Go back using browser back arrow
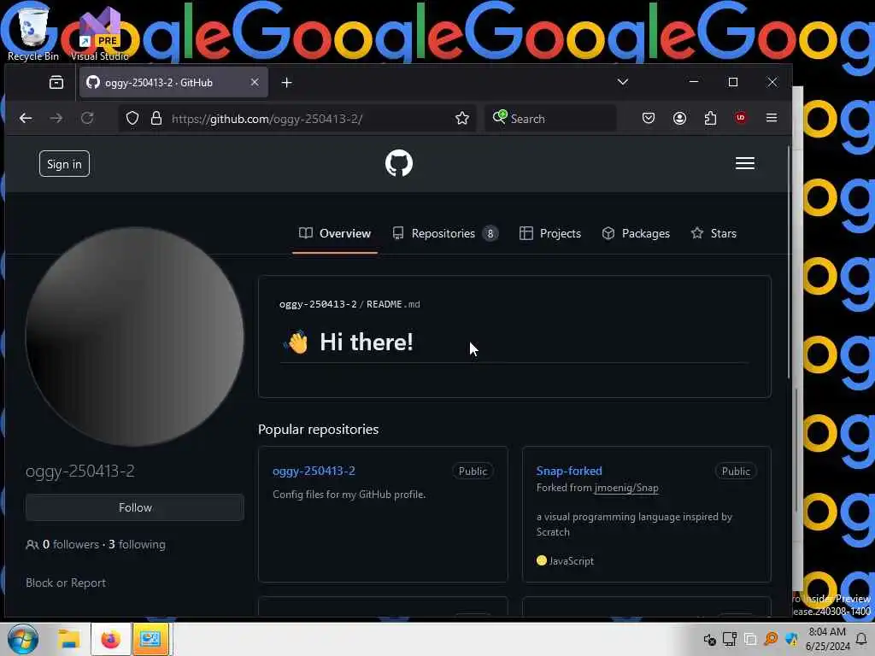875x656 pixels. (x=26, y=118)
